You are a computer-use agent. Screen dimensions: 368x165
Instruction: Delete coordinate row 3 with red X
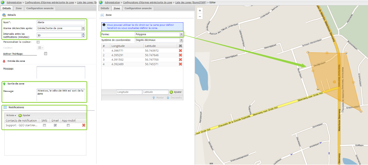pos(181,59)
